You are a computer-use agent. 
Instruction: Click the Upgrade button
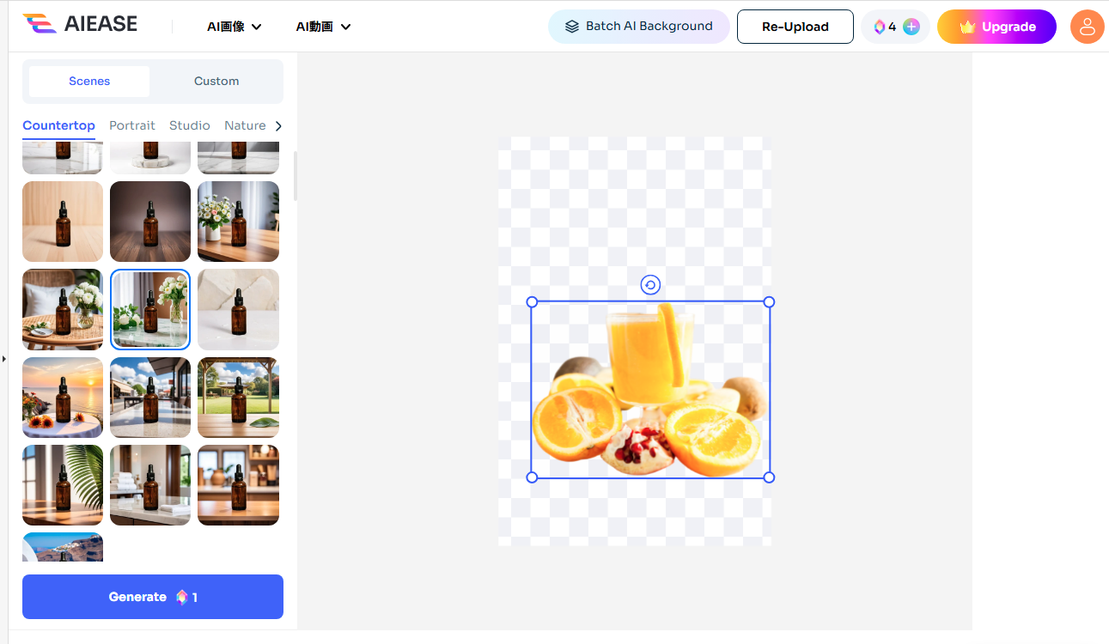[996, 27]
